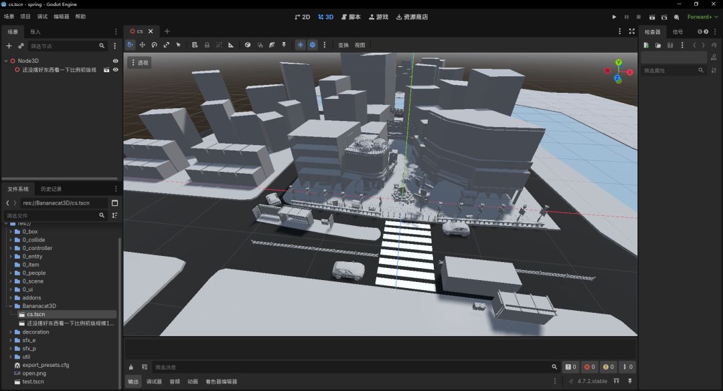Toggle distraction-free mode expand icon
723x391 pixels.
tap(632, 31)
